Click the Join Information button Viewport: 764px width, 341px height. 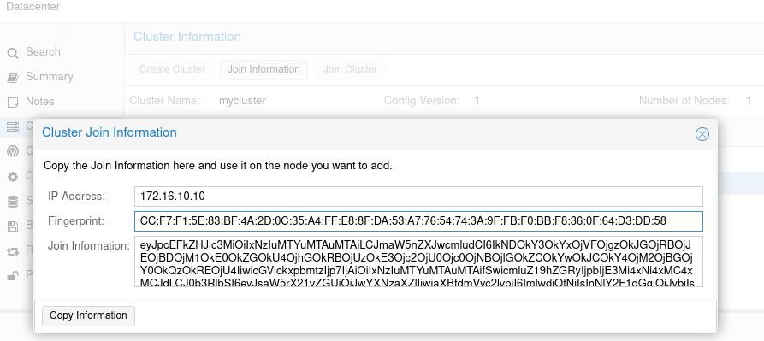click(264, 69)
